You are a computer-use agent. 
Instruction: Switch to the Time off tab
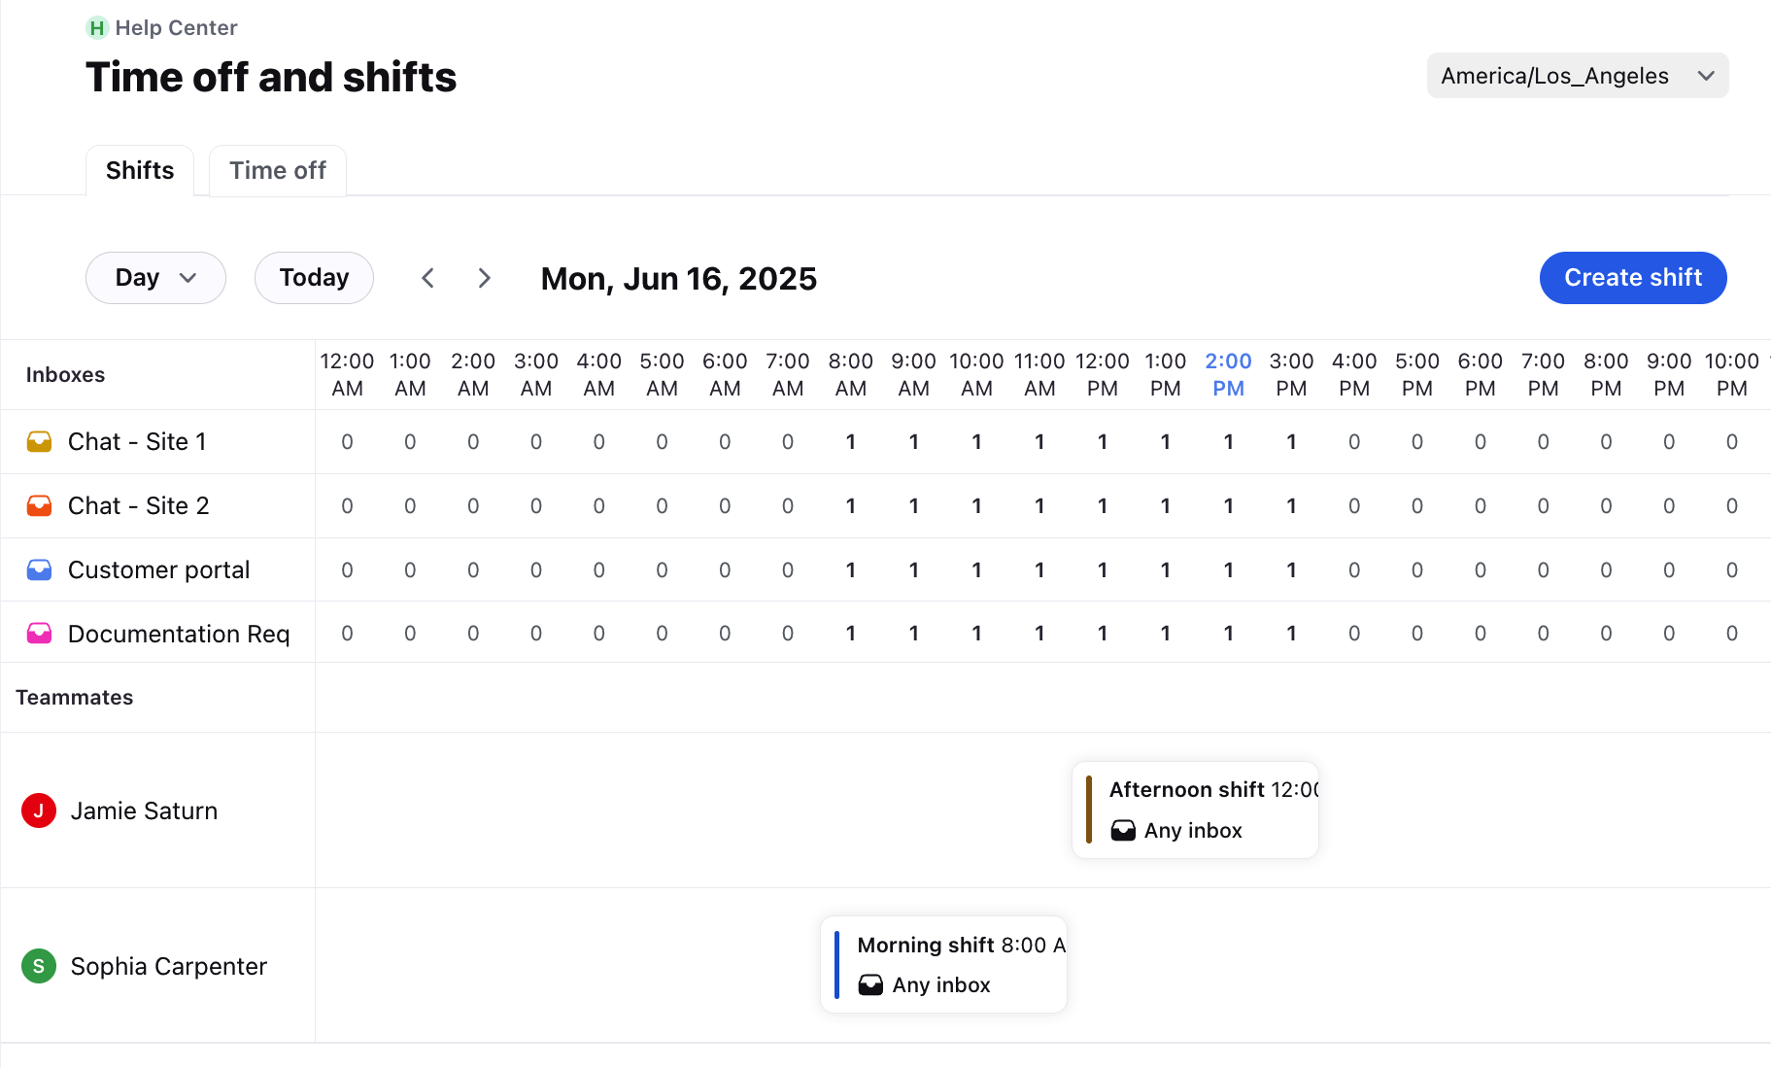[x=278, y=171]
